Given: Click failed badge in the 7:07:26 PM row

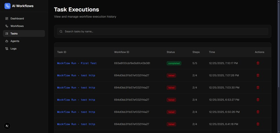Looking at the screenshot, I should [x=171, y=75].
